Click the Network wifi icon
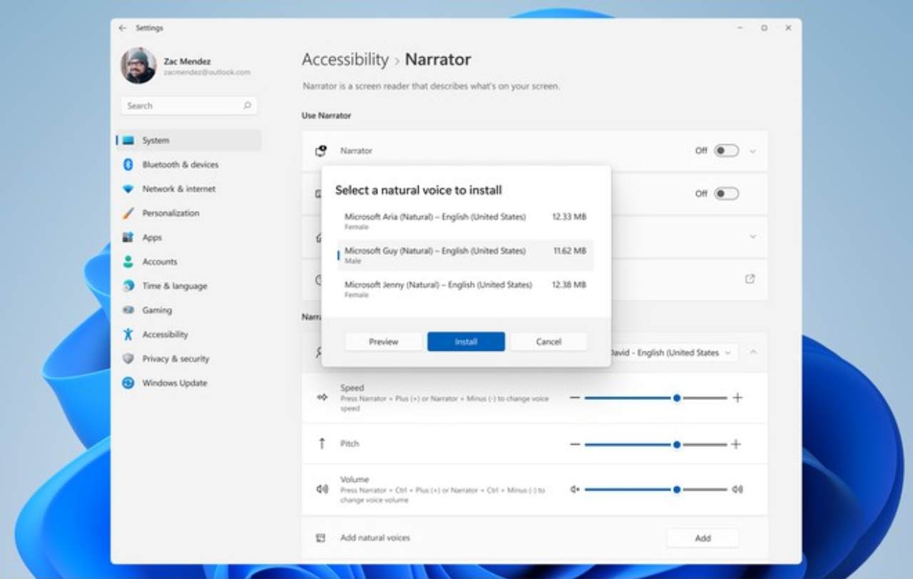This screenshot has height=579, width=913. point(128,189)
